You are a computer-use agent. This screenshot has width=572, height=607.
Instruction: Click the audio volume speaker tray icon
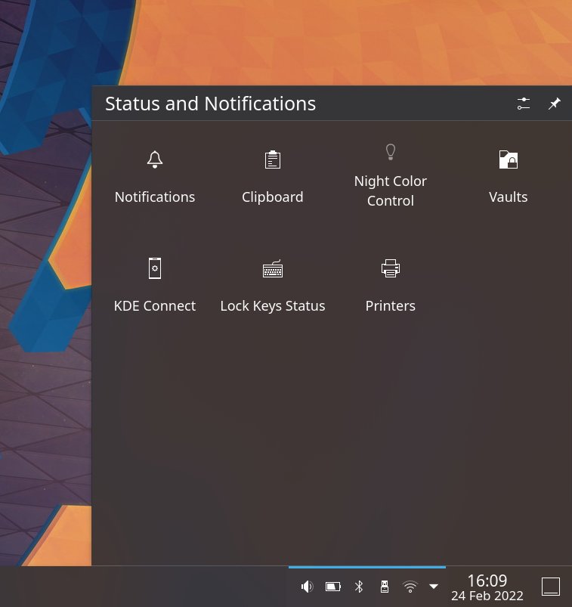tap(307, 587)
